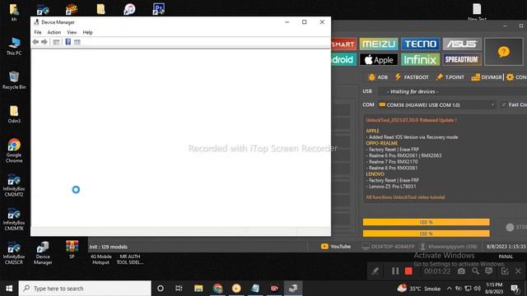
Task: Stop the screen recording with red square
Action: [408, 271]
